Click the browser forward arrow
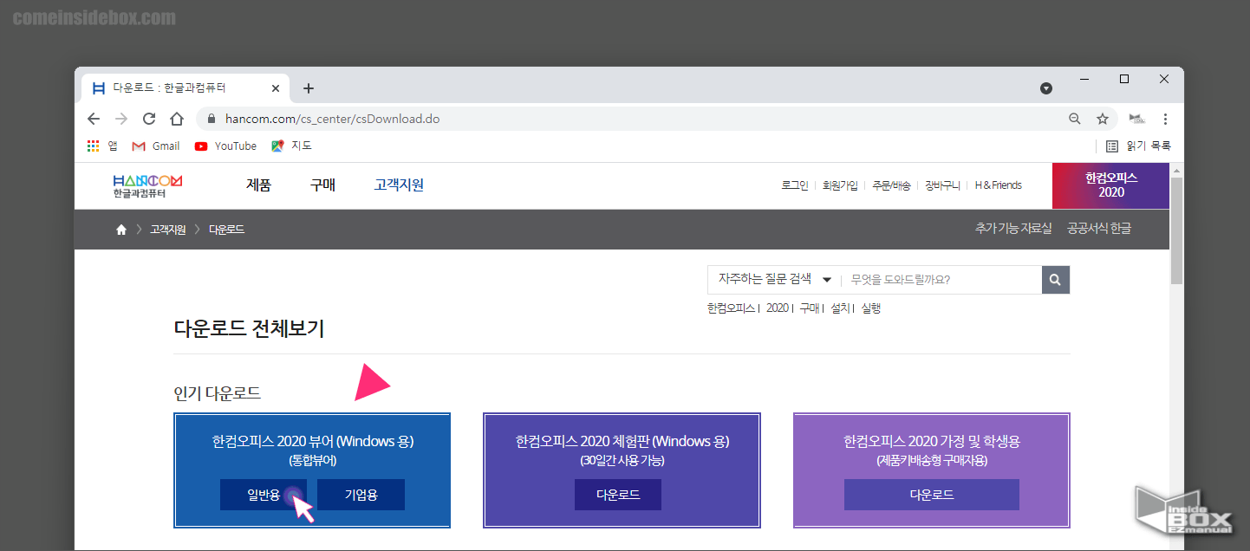Image resolution: width=1250 pixels, height=551 pixels. coord(121,119)
